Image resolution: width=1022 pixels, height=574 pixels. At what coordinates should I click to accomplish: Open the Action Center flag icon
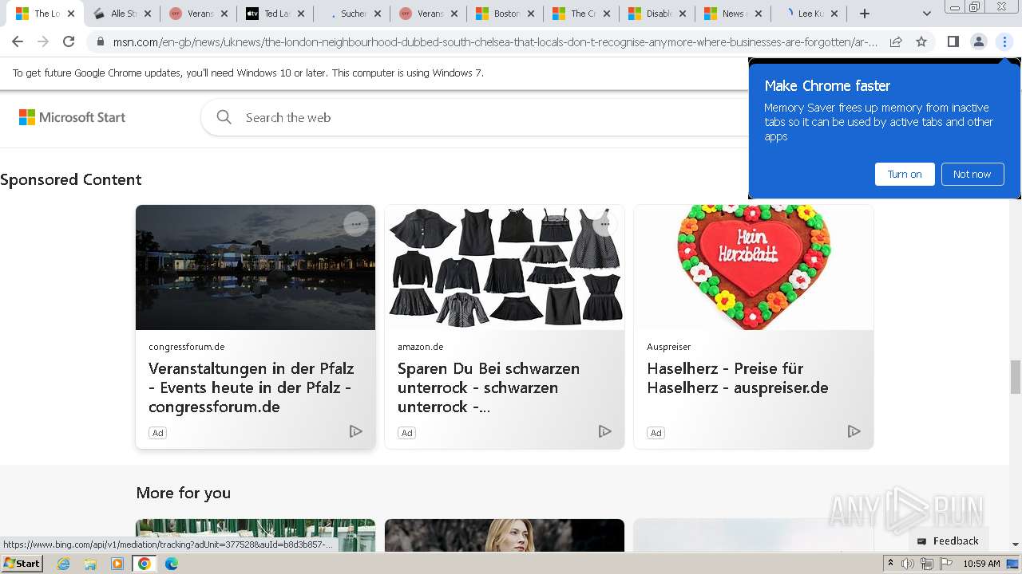pyautogui.click(x=946, y=564)
